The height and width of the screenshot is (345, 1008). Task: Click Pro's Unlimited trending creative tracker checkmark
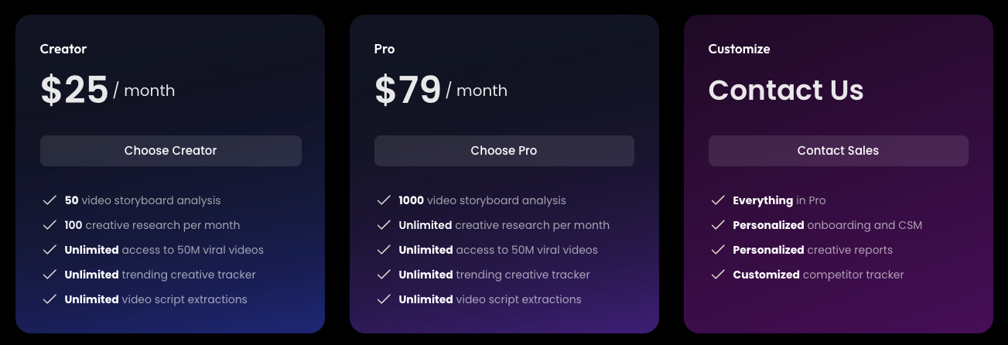384,275
